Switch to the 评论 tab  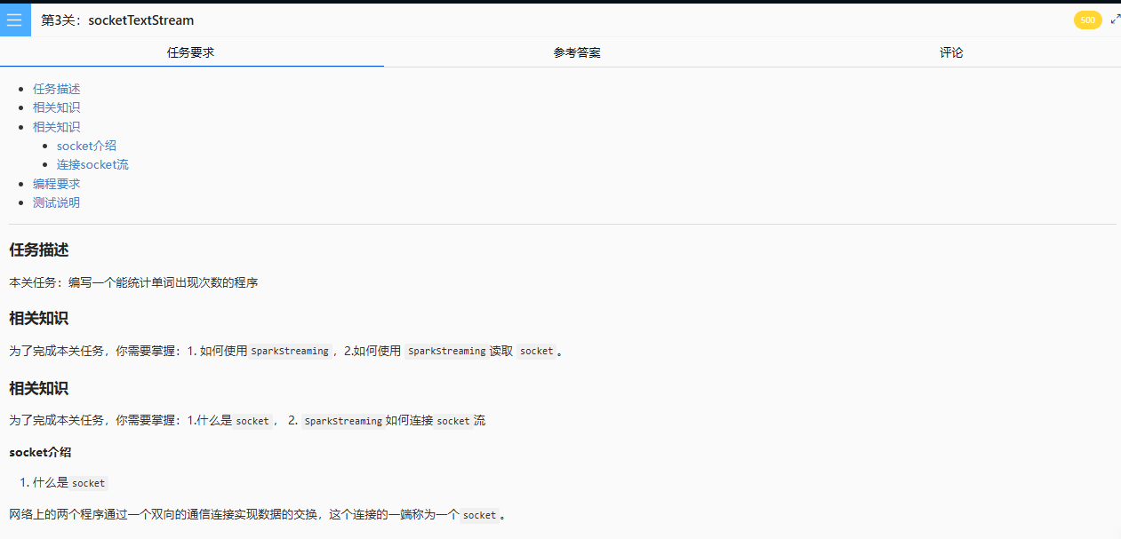click(x=951, y=52)
